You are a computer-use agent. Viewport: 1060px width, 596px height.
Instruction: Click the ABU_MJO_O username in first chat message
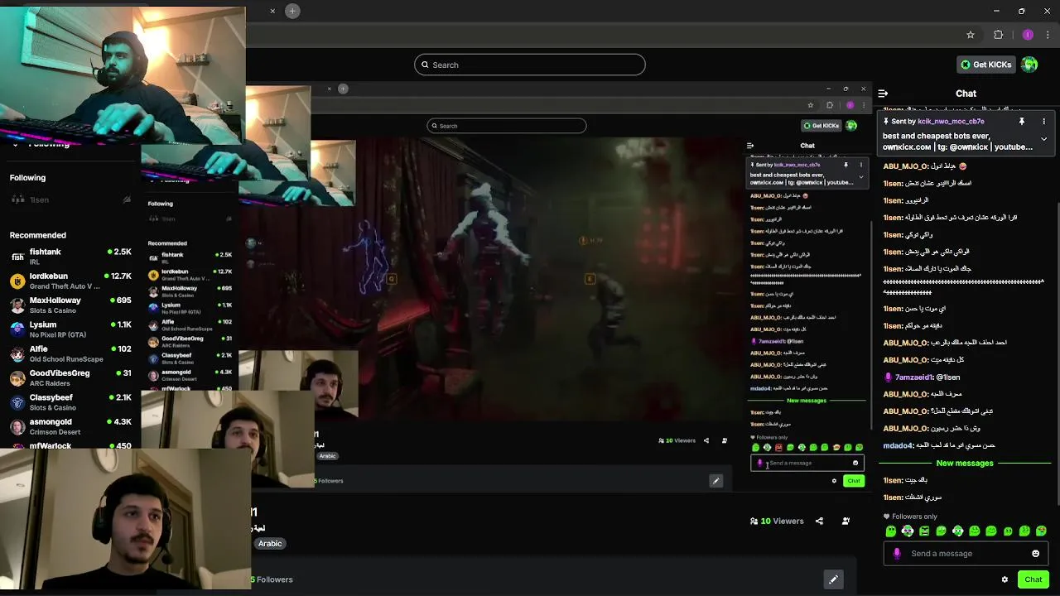click(x=905, y=166)
